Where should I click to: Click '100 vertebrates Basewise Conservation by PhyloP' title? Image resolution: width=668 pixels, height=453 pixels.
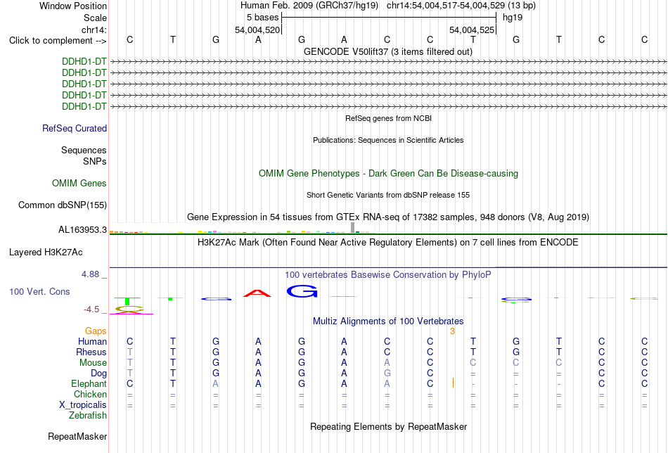[x=388, y=275]
